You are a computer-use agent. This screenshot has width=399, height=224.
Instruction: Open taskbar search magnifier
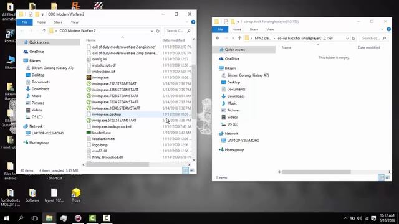point(21,218)
